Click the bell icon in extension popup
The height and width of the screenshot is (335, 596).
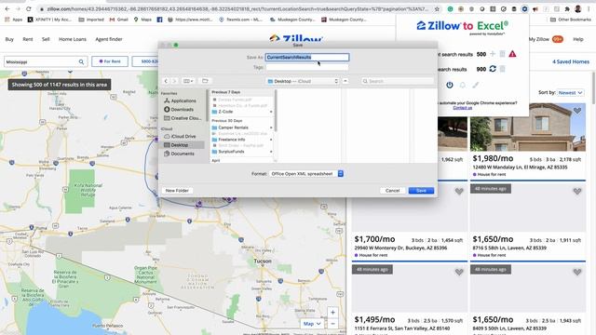463,85
